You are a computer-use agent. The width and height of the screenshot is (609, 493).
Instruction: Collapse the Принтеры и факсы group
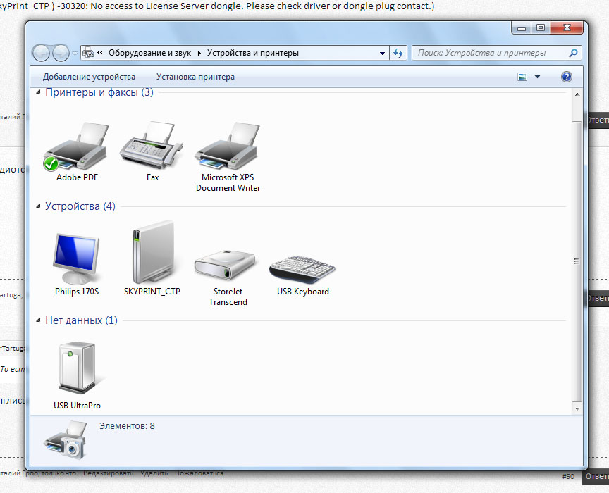(x=38, y=92)
